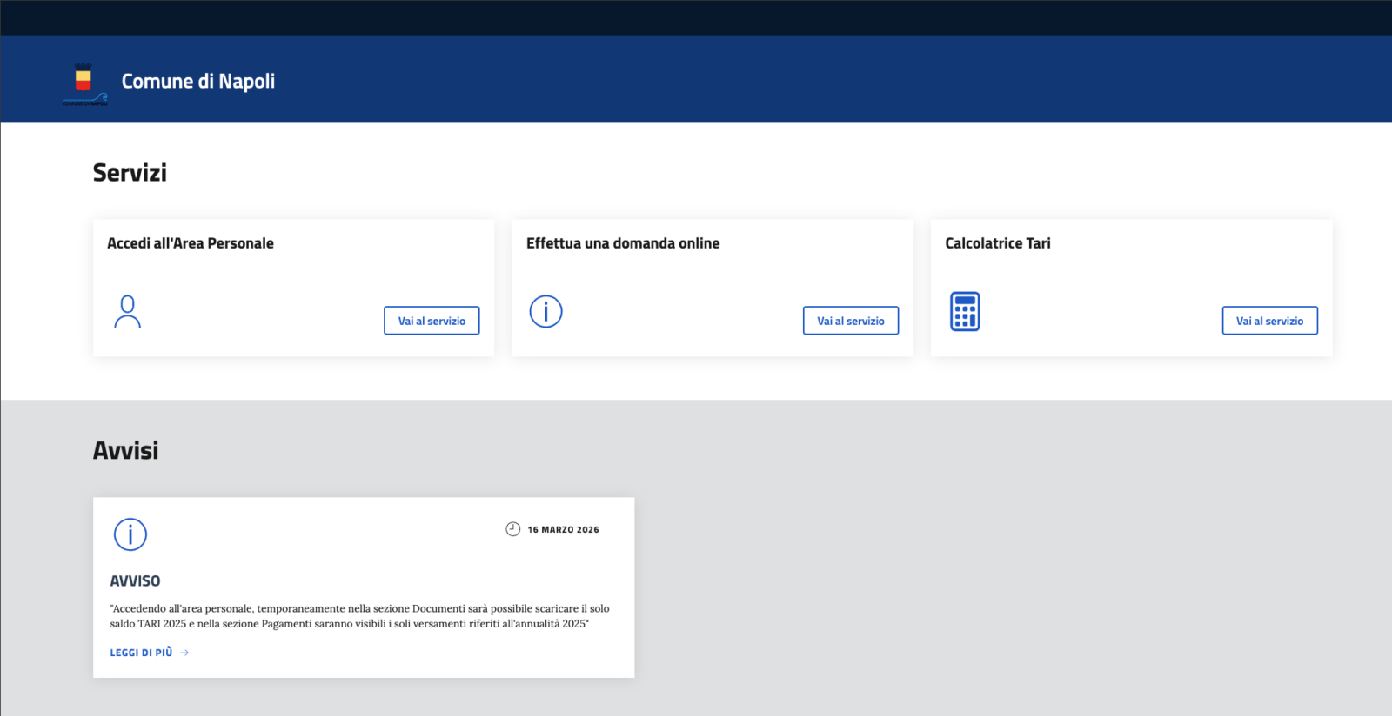Follow the 'LEGGI DI PIÙ' link
Screen dimensions: 1392x716
click(141, 653)
